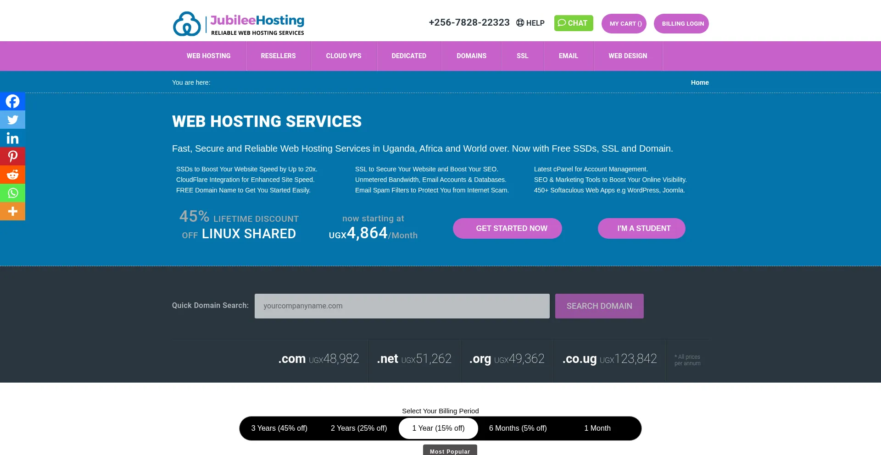Choose the 6 Months billing option
The height and width of the screenshot is (455, 881).
[x=518, y=428]
